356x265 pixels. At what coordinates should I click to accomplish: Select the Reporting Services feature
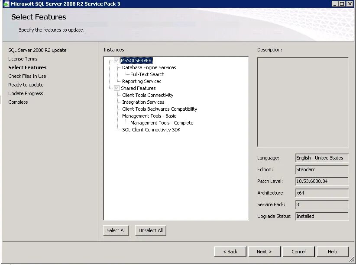142,81
